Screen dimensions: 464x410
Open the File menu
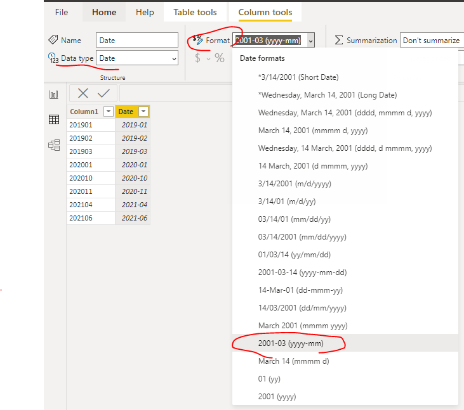pyautogui.click(x=62, y=12)
